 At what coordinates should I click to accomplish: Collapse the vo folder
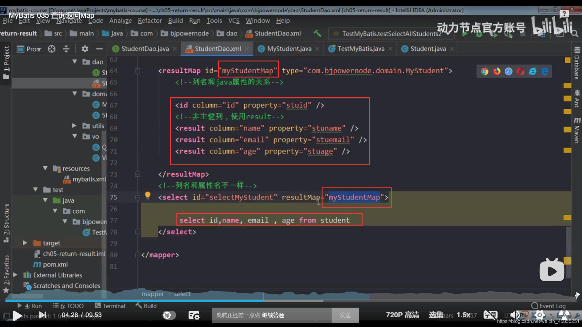[75, 136]
